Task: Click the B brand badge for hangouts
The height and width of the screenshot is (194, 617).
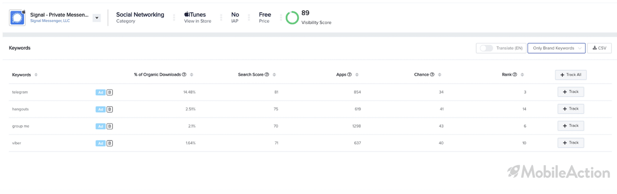Action: [x=110, y=110]
